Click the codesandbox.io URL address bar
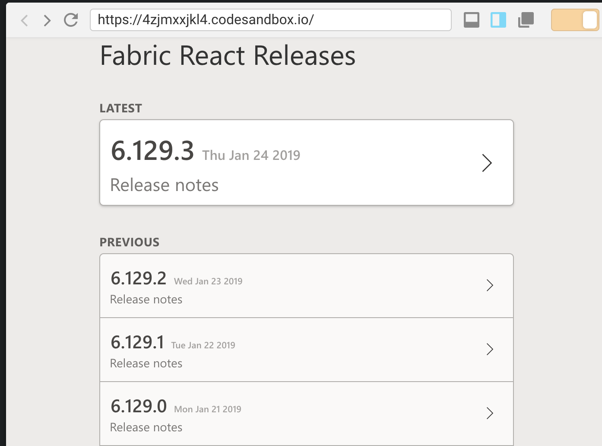 click(x=271, y=20)
